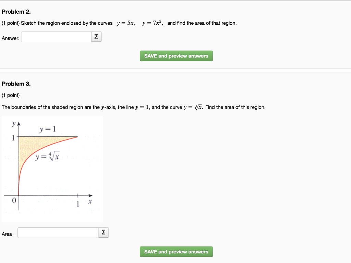Screen dimensions: 351x263
Task: Click SAVE and preview answers for Problem 2
Action: pos(176,56)
